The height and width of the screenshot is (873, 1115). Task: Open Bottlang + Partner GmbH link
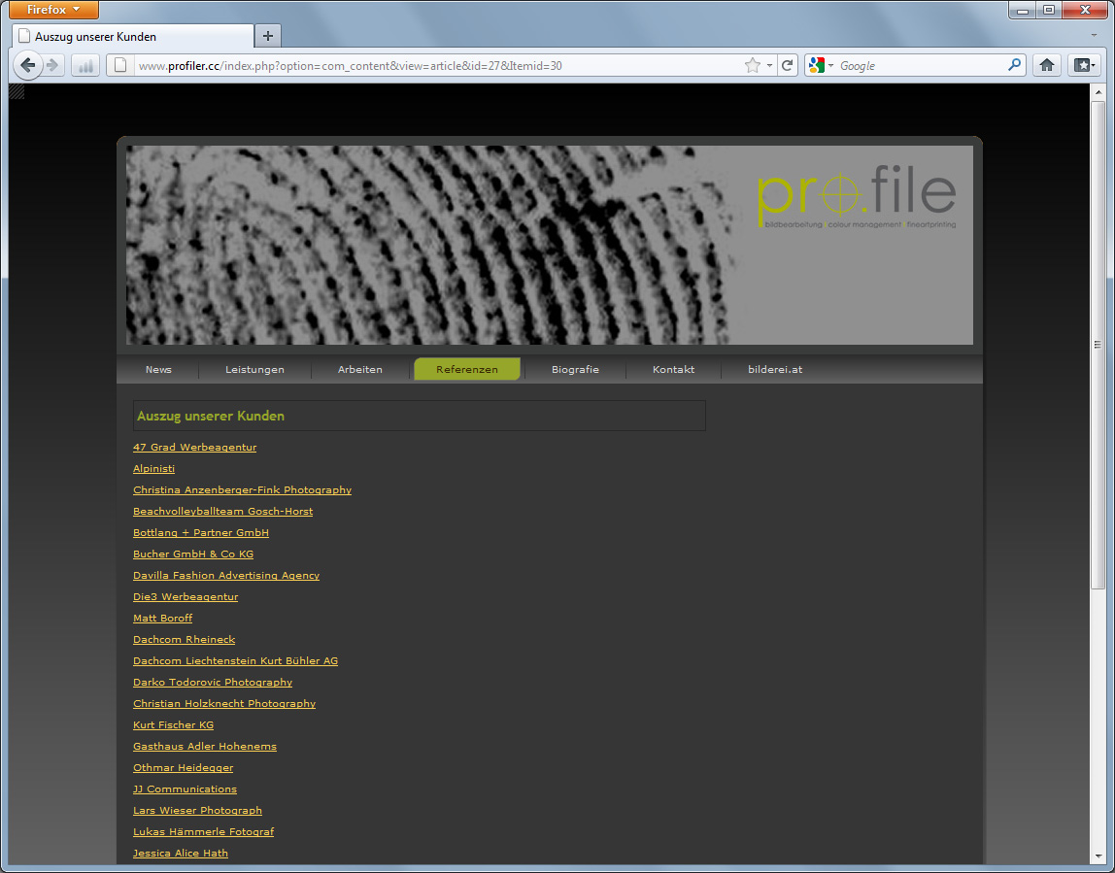[201, 532]
